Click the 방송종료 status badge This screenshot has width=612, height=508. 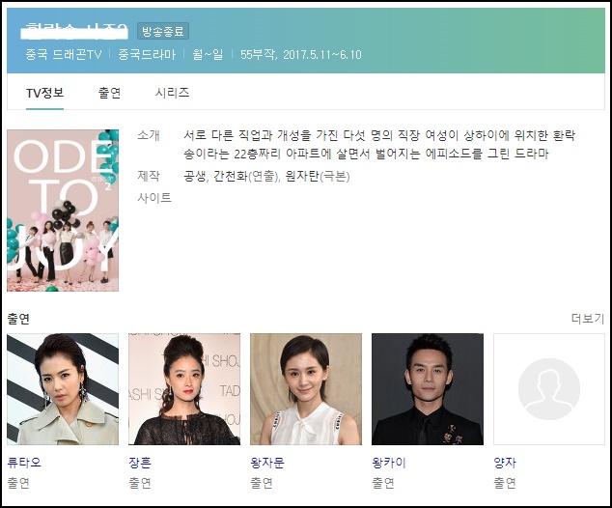pyautogui.click(x=163, y=31)
